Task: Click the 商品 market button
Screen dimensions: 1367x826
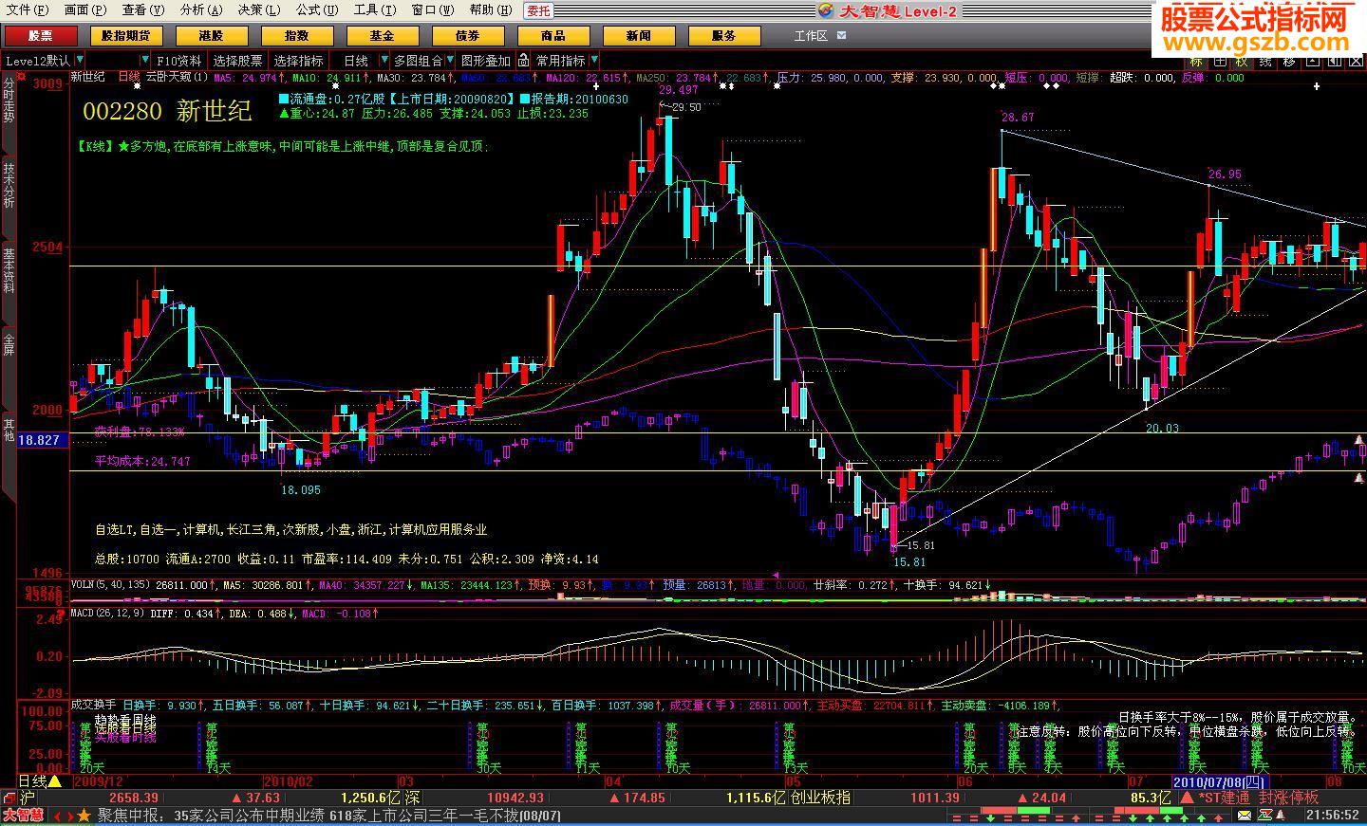Action: coord(553,36)
